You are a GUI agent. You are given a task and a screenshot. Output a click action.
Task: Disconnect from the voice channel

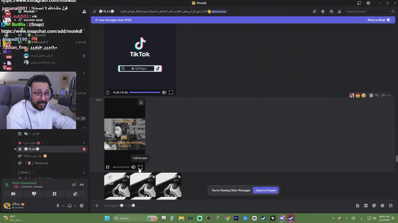coord(81,185)
